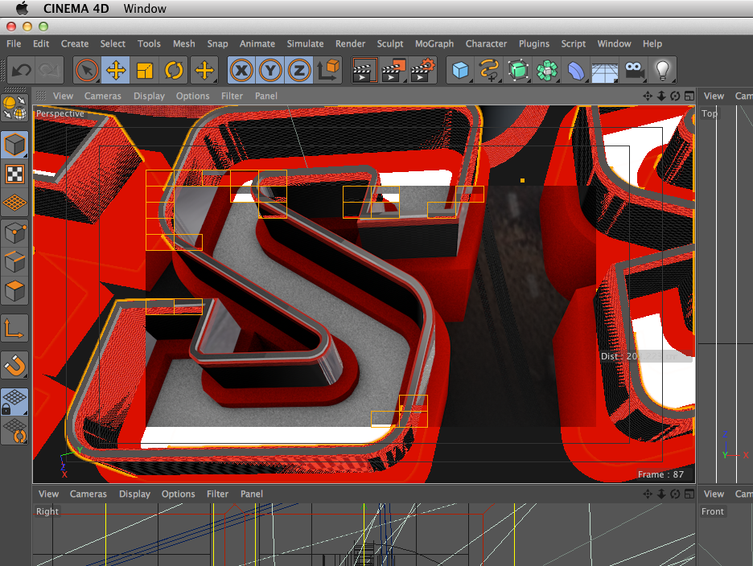Open the Character menu
The height and width of the screenshot is (566, 753).
(486, 43)
